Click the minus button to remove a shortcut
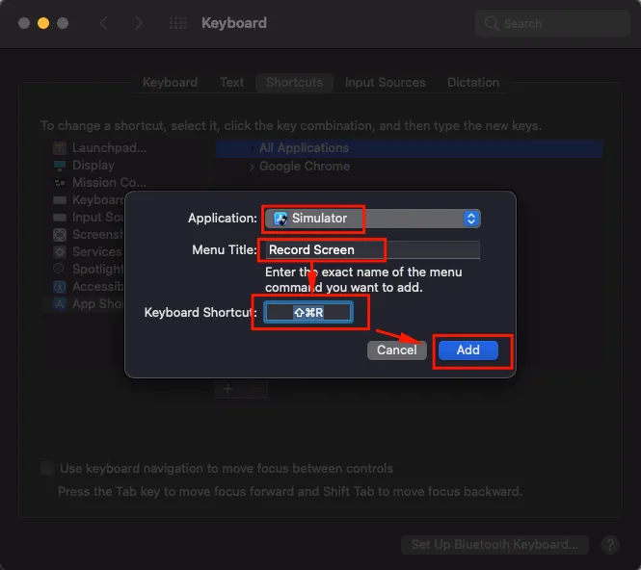The height and width of the screenshot is (570, 641). pos(254,389)
